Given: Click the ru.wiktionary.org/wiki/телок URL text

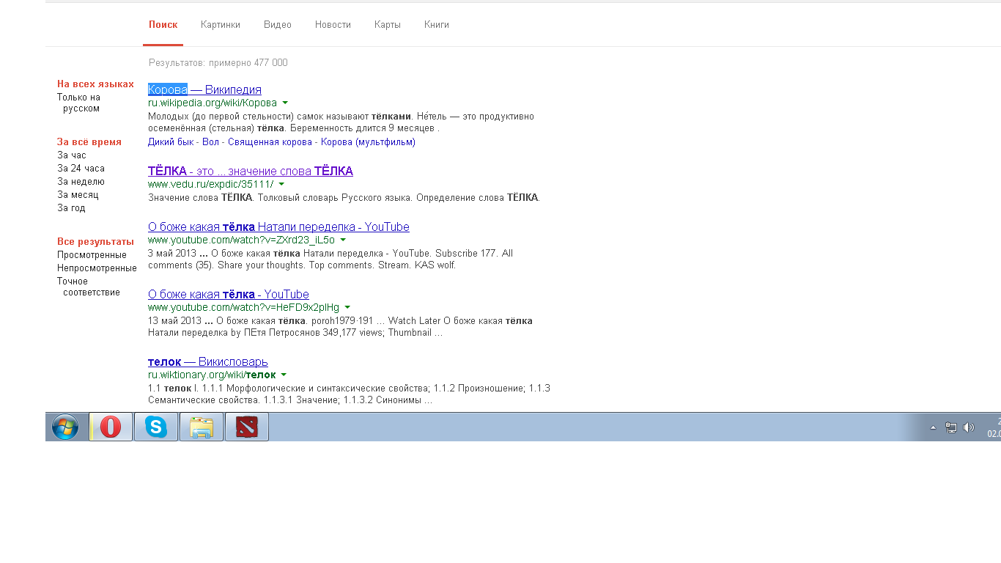Looking at the screenshot, I should 212,375.
